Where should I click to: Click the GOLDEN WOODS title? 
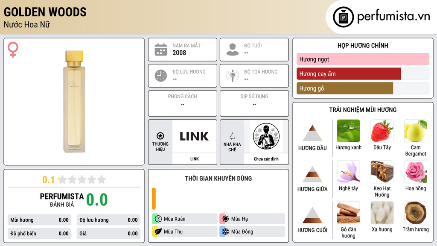(45, 12)
